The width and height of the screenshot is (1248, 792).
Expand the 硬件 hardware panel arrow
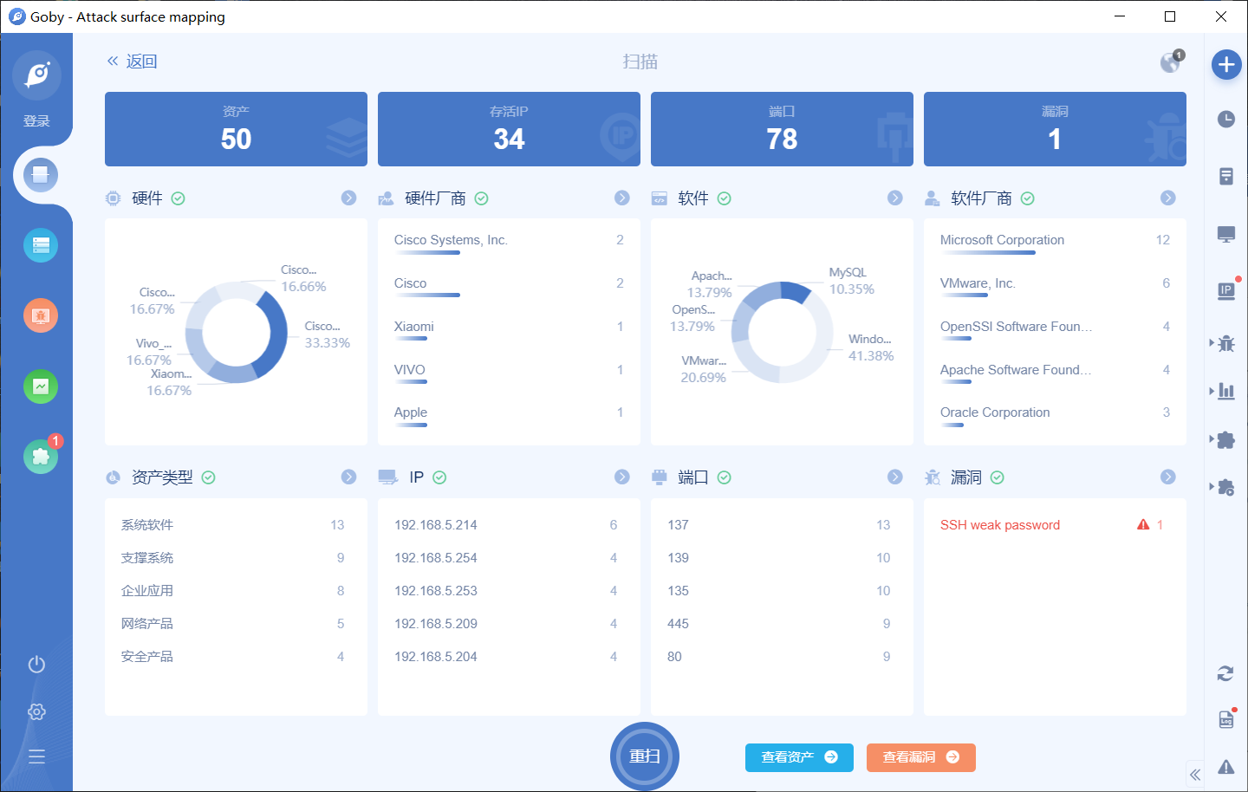[348, 198]
